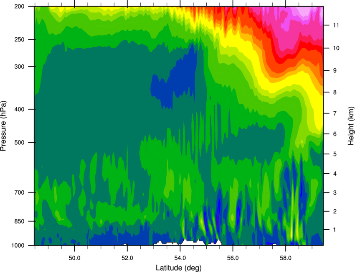Click the 11 km height label
The width and height of the screenshot is (355, 272).
(x=336, y=25)
